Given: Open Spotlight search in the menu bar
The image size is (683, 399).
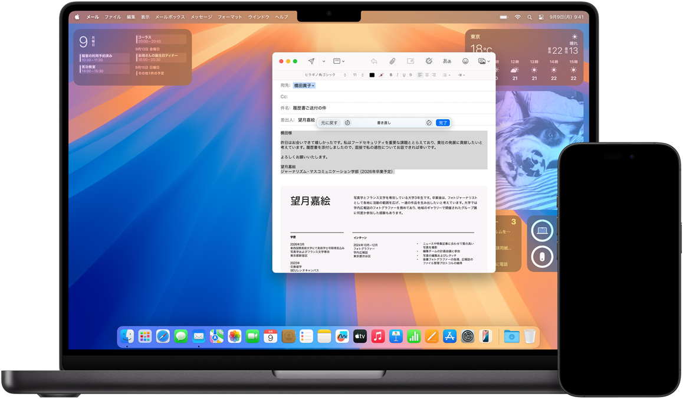Looking at the screenshot, I should [529, 17].
